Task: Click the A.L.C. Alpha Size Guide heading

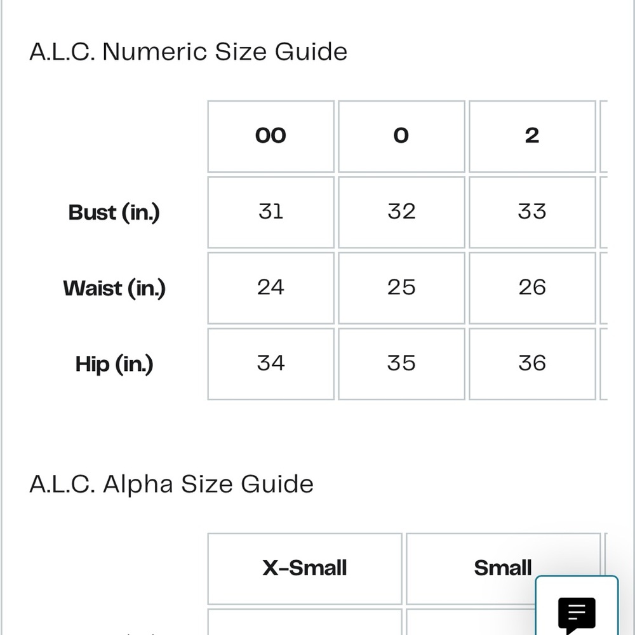Action: point(171,485)
